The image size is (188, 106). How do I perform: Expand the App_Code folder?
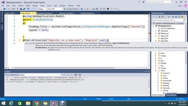[156, 36]
